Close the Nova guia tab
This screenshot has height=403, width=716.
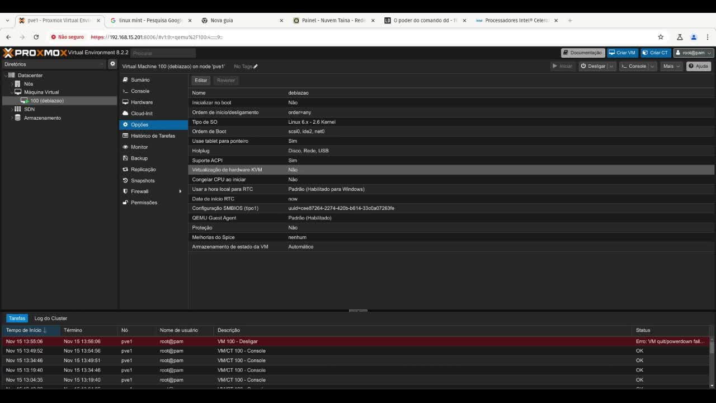tap(281, 20)
